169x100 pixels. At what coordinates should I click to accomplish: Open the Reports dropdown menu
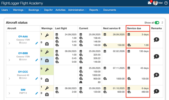coord(95,10)
